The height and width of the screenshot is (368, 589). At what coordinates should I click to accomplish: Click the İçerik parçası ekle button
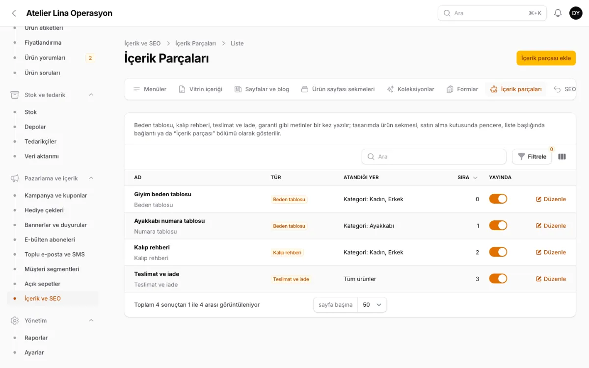click(546, 58)
